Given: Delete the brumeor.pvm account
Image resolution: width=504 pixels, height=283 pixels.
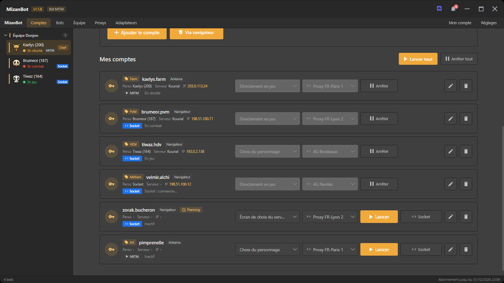Looking at the screenshot, I should (x=466, y=119).
